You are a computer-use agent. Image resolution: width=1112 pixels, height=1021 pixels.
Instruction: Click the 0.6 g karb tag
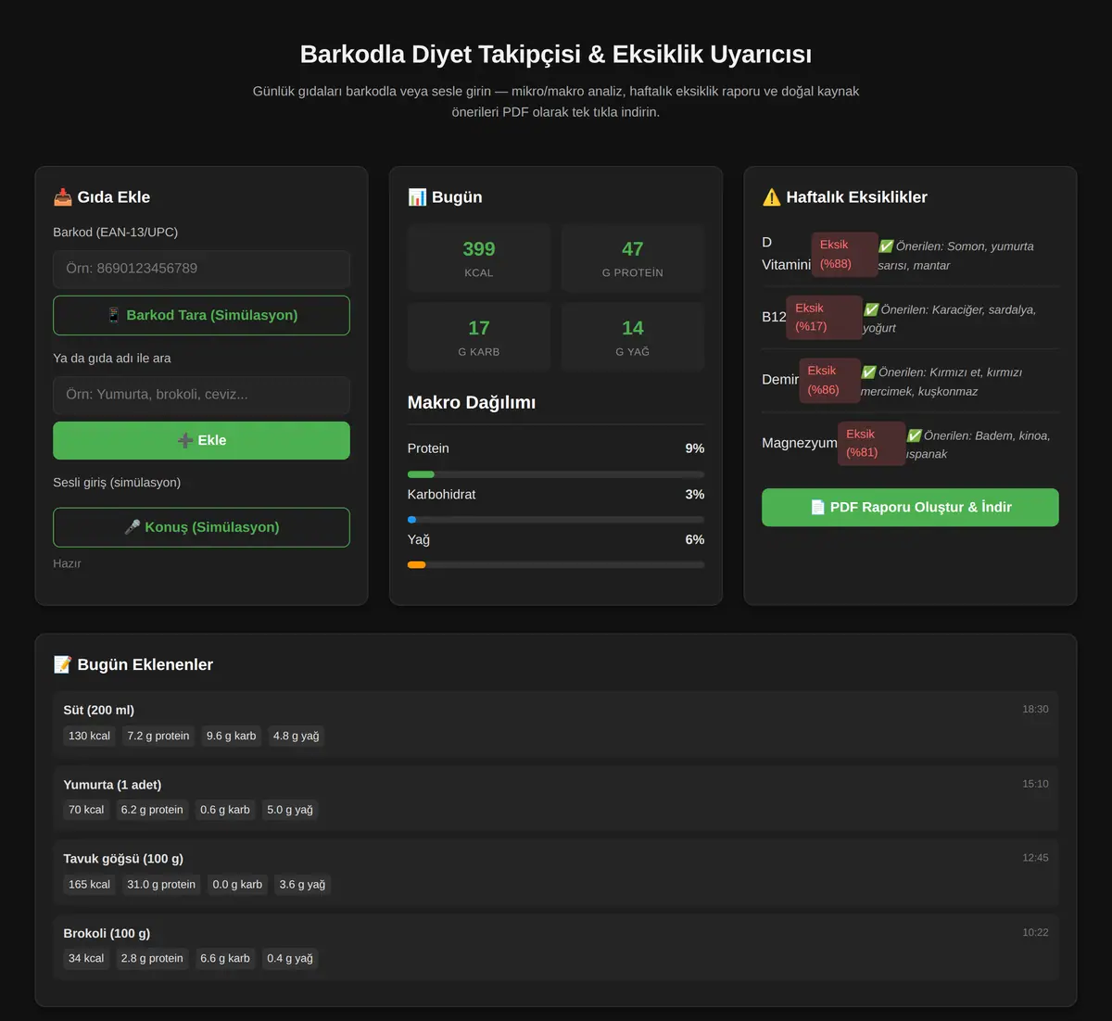pos(225,810)
